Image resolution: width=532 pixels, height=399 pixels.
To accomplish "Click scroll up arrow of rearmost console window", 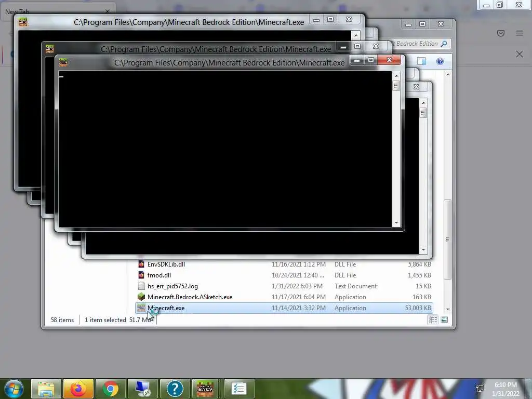I will [x=355, y=35].
